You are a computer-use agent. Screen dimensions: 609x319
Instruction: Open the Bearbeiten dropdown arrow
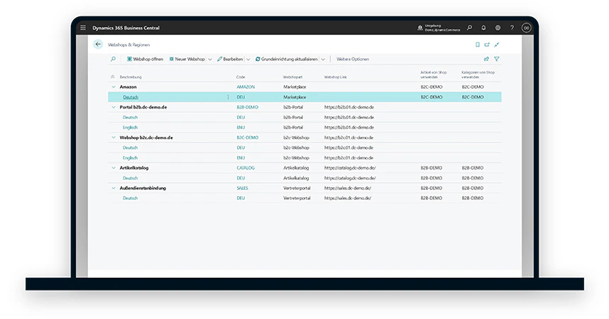pos(248,60)
